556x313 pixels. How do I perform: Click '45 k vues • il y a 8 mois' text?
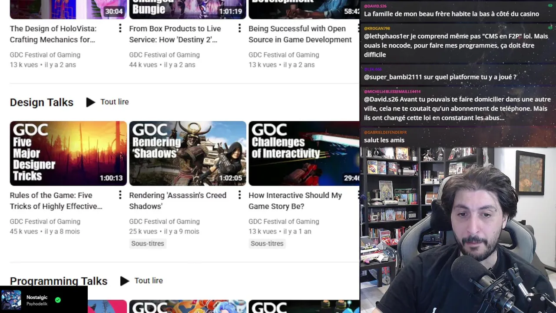click(45, 231)
